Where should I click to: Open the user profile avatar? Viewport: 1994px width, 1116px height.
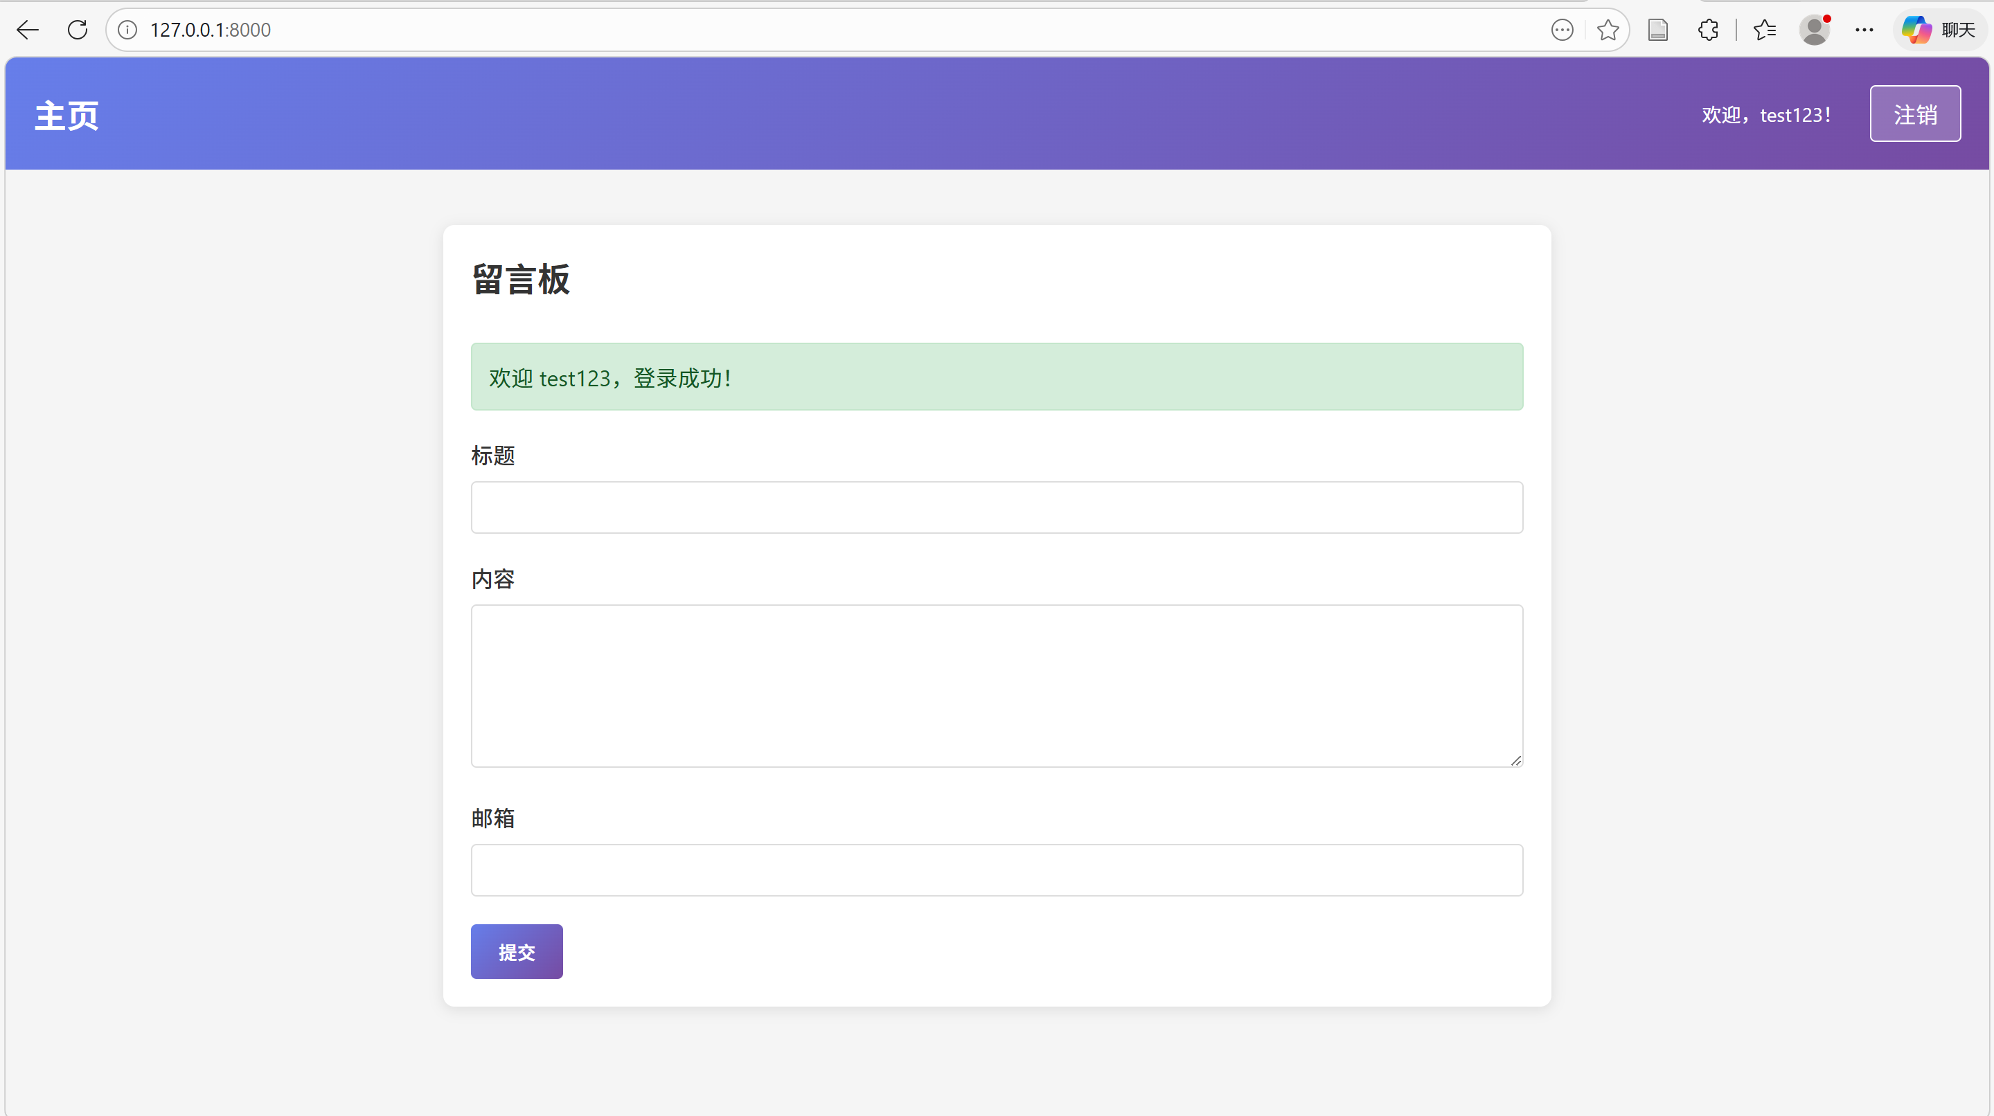point(1814,30)
